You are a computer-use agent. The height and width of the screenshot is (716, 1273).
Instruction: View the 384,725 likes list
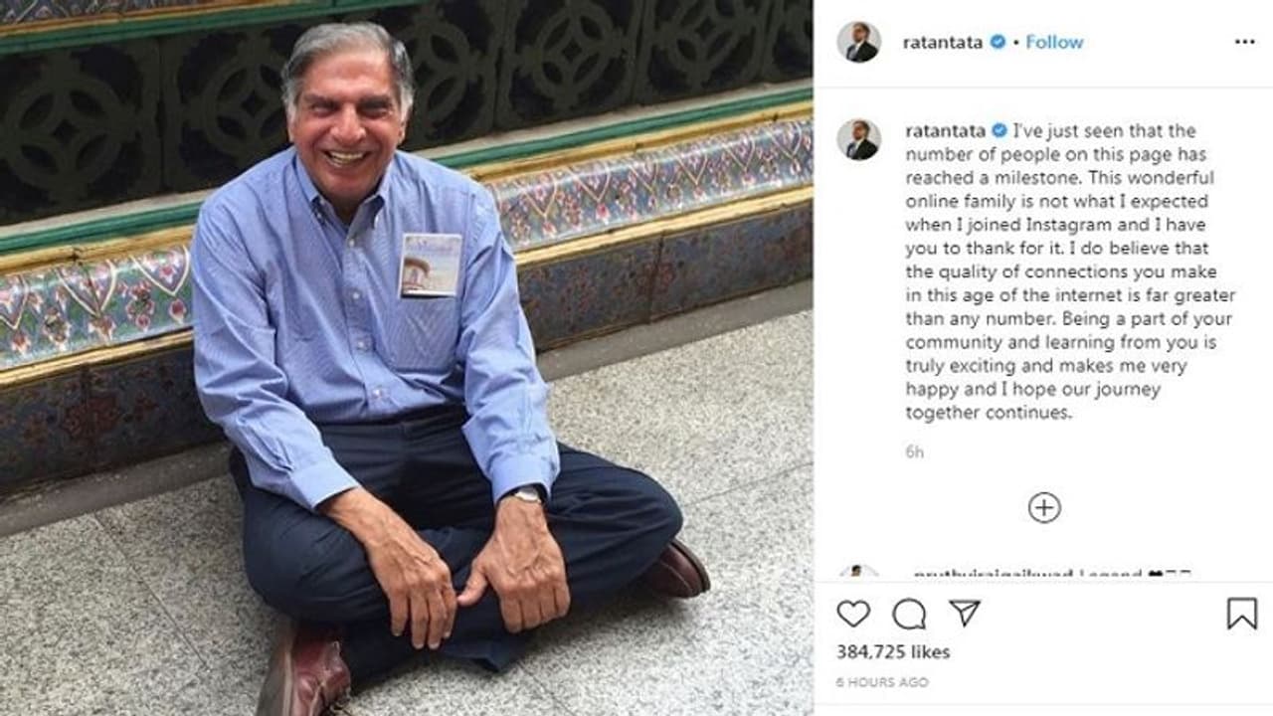tap(893, 652)
